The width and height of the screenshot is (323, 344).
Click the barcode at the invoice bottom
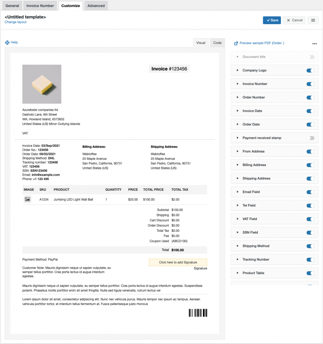coord(198,313)
